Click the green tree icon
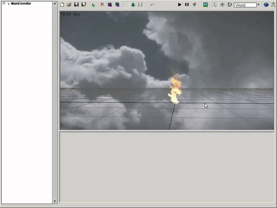Image resolution: width=277 pixels, height=208 pixels. click(x=133, y=5)
